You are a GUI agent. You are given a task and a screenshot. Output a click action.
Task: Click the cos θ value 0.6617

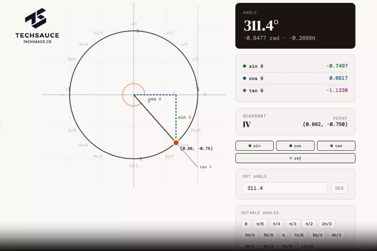tap(338, 78)
